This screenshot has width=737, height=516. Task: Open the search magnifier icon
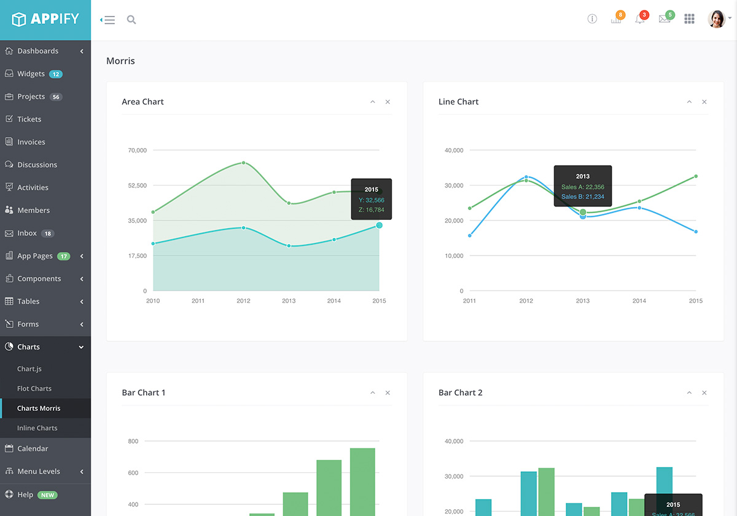point(131,20)
